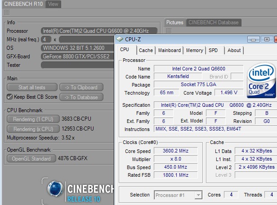Image resolution: width=277 pixels, height=205 pixels.
Task: Click the Ext. Model value F
Action: (216, 121)
